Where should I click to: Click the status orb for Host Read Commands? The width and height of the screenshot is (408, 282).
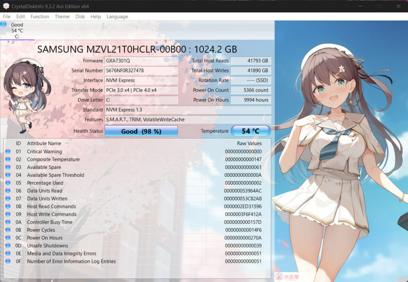(x=8, y=206)
